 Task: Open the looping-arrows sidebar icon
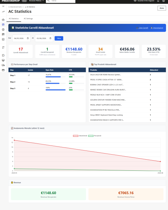pos(3,47)
